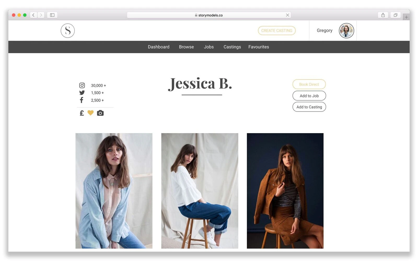Open the Browse menu item
Image resolution: width=418 pixels, height=261 pixels.
[x=186, y=47]
